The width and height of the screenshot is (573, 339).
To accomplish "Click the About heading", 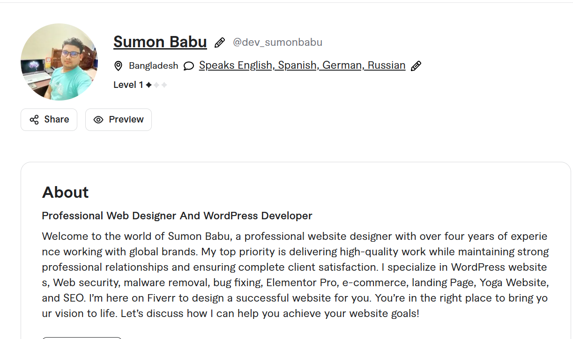I will coord(66,192).
